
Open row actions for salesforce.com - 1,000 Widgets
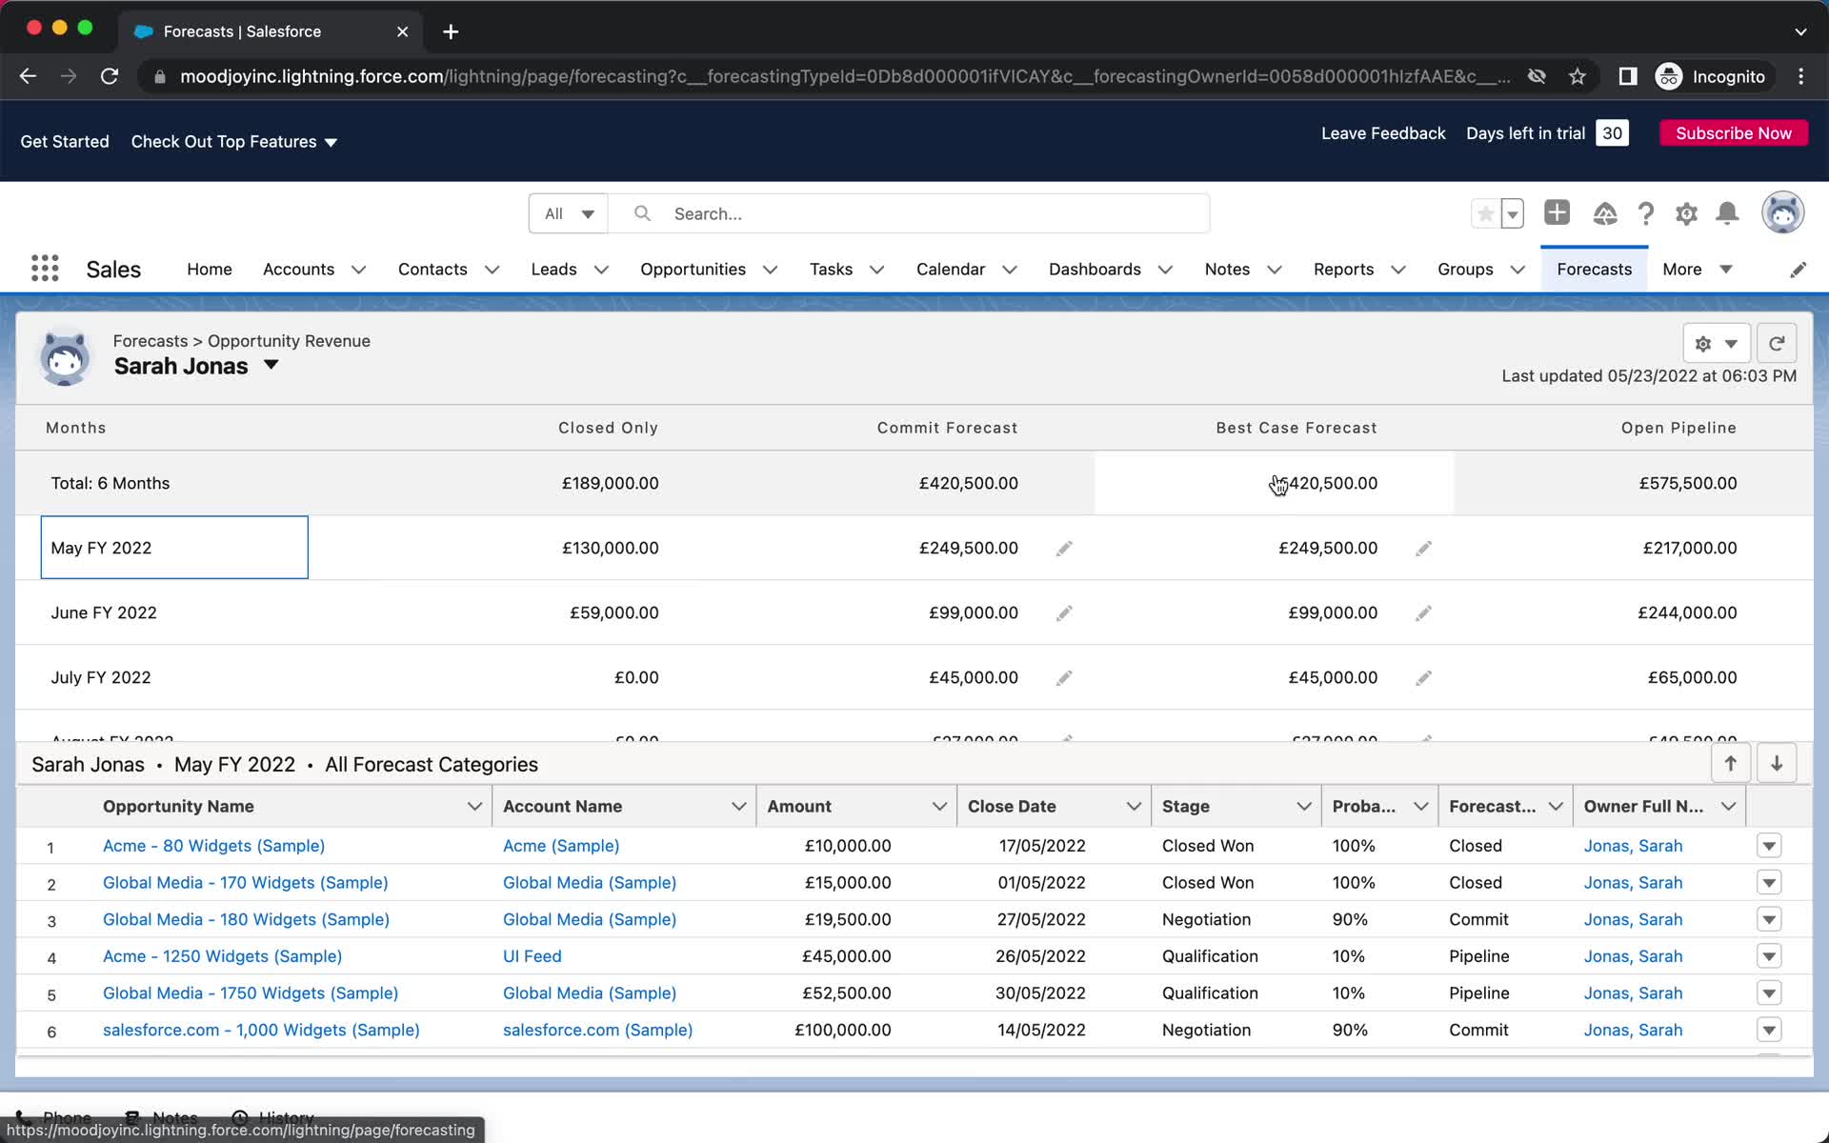click(x=1769, y=1030)
